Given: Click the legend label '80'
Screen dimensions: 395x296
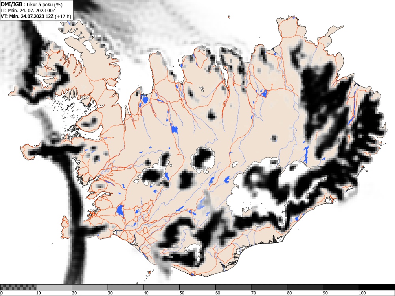Looking at the screenshot, I should pyautogui.click(x=289, y=293).
